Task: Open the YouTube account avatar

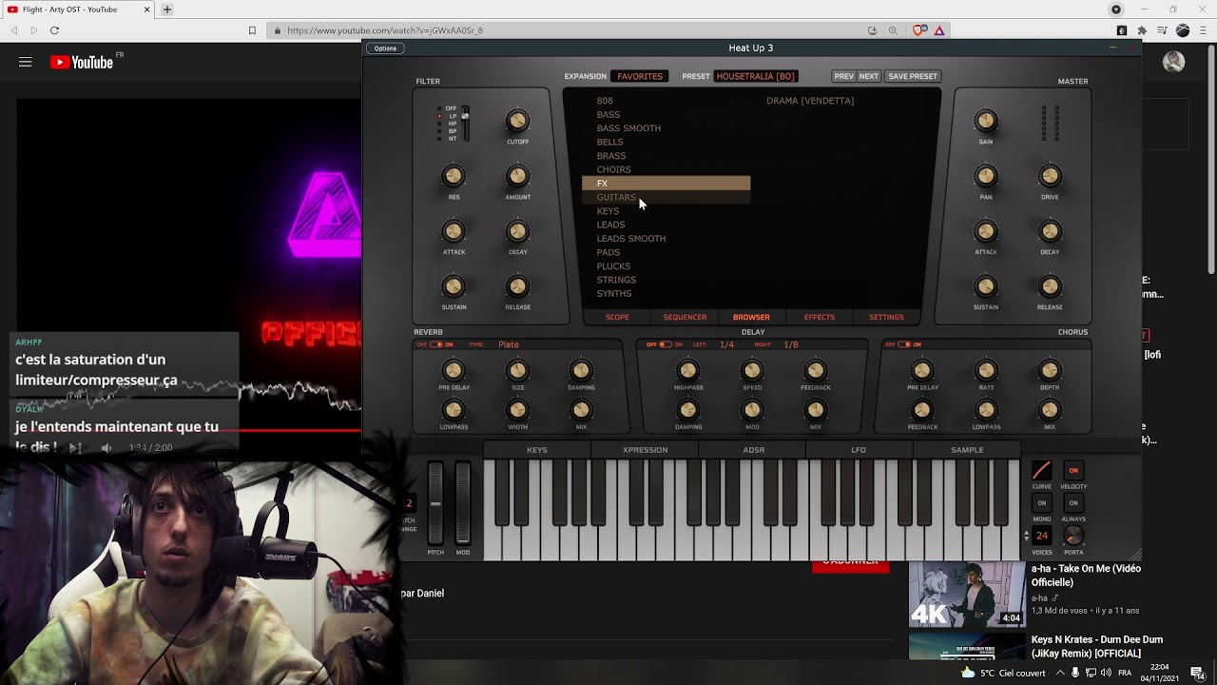Action: tap(1173, 62)
